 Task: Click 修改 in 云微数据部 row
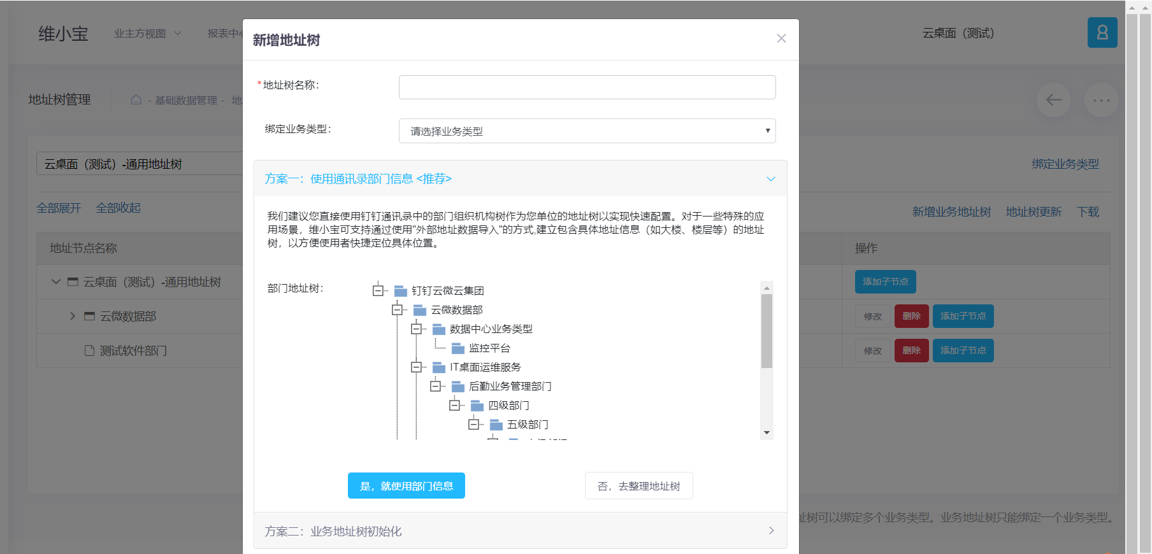873,316
